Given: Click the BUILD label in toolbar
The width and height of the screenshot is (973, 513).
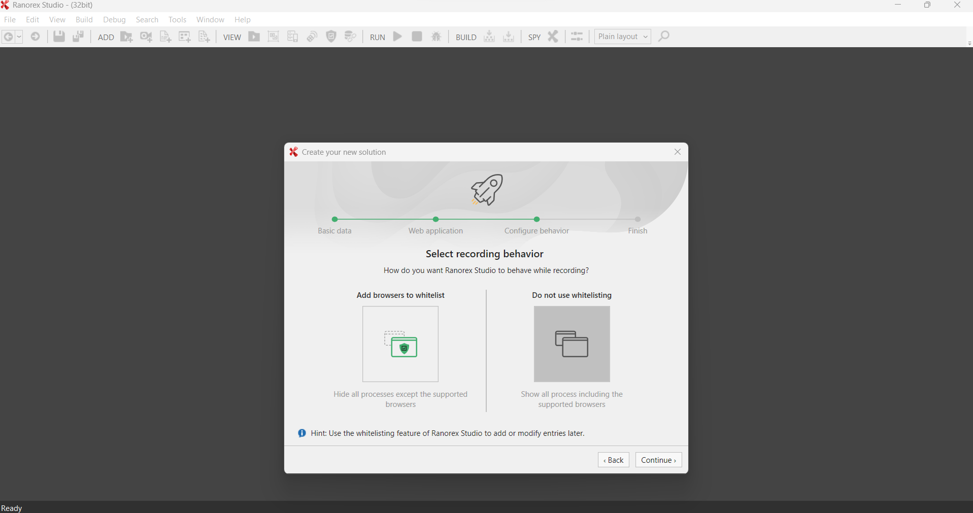Looking at the screenshot, I should tap(466, 38).
